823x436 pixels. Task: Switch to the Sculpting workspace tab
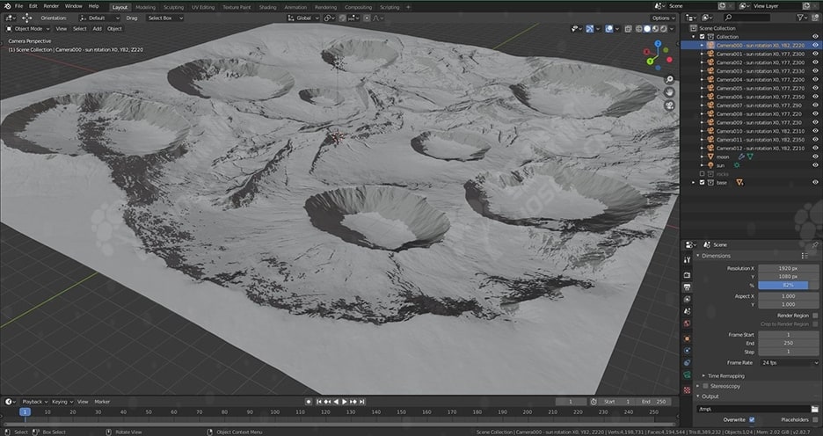pos(174,6)
